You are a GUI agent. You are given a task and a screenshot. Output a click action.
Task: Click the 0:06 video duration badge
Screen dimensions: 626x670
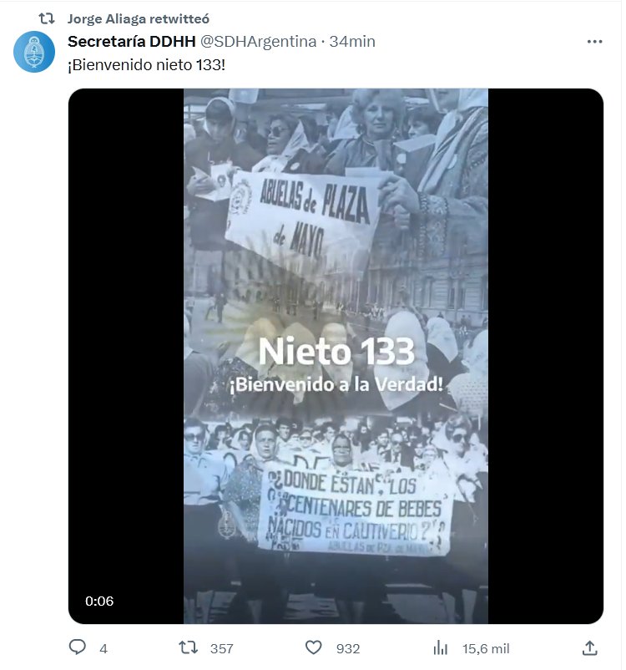click(x=99, y=601)
